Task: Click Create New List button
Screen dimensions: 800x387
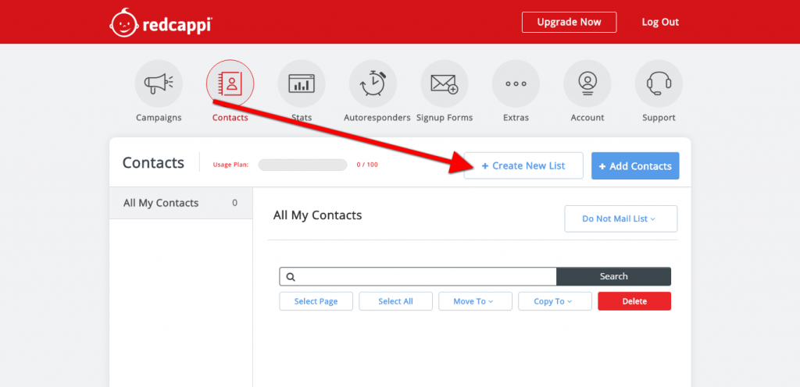Action: (x=523, y=165)
